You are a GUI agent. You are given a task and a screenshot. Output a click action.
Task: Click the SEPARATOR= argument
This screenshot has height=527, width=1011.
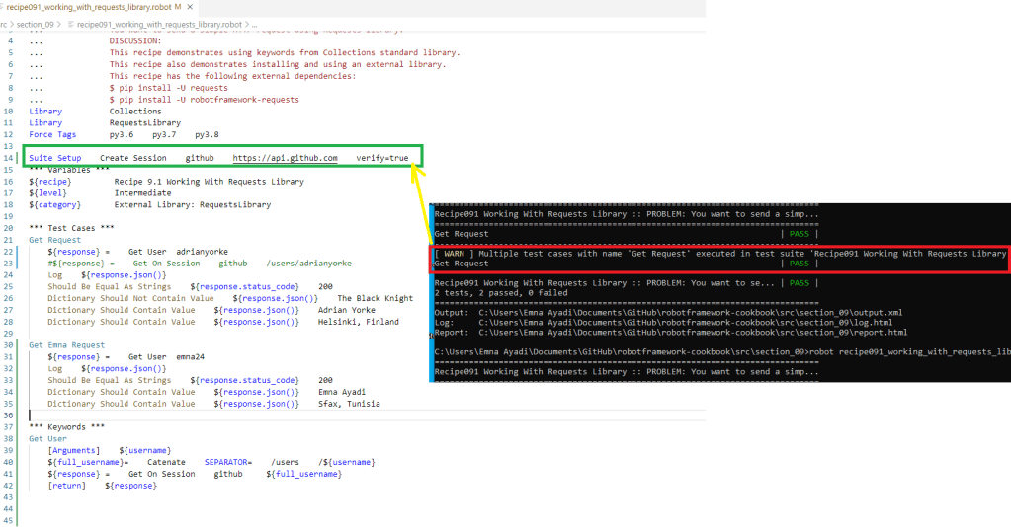click(x=228, y=463)
